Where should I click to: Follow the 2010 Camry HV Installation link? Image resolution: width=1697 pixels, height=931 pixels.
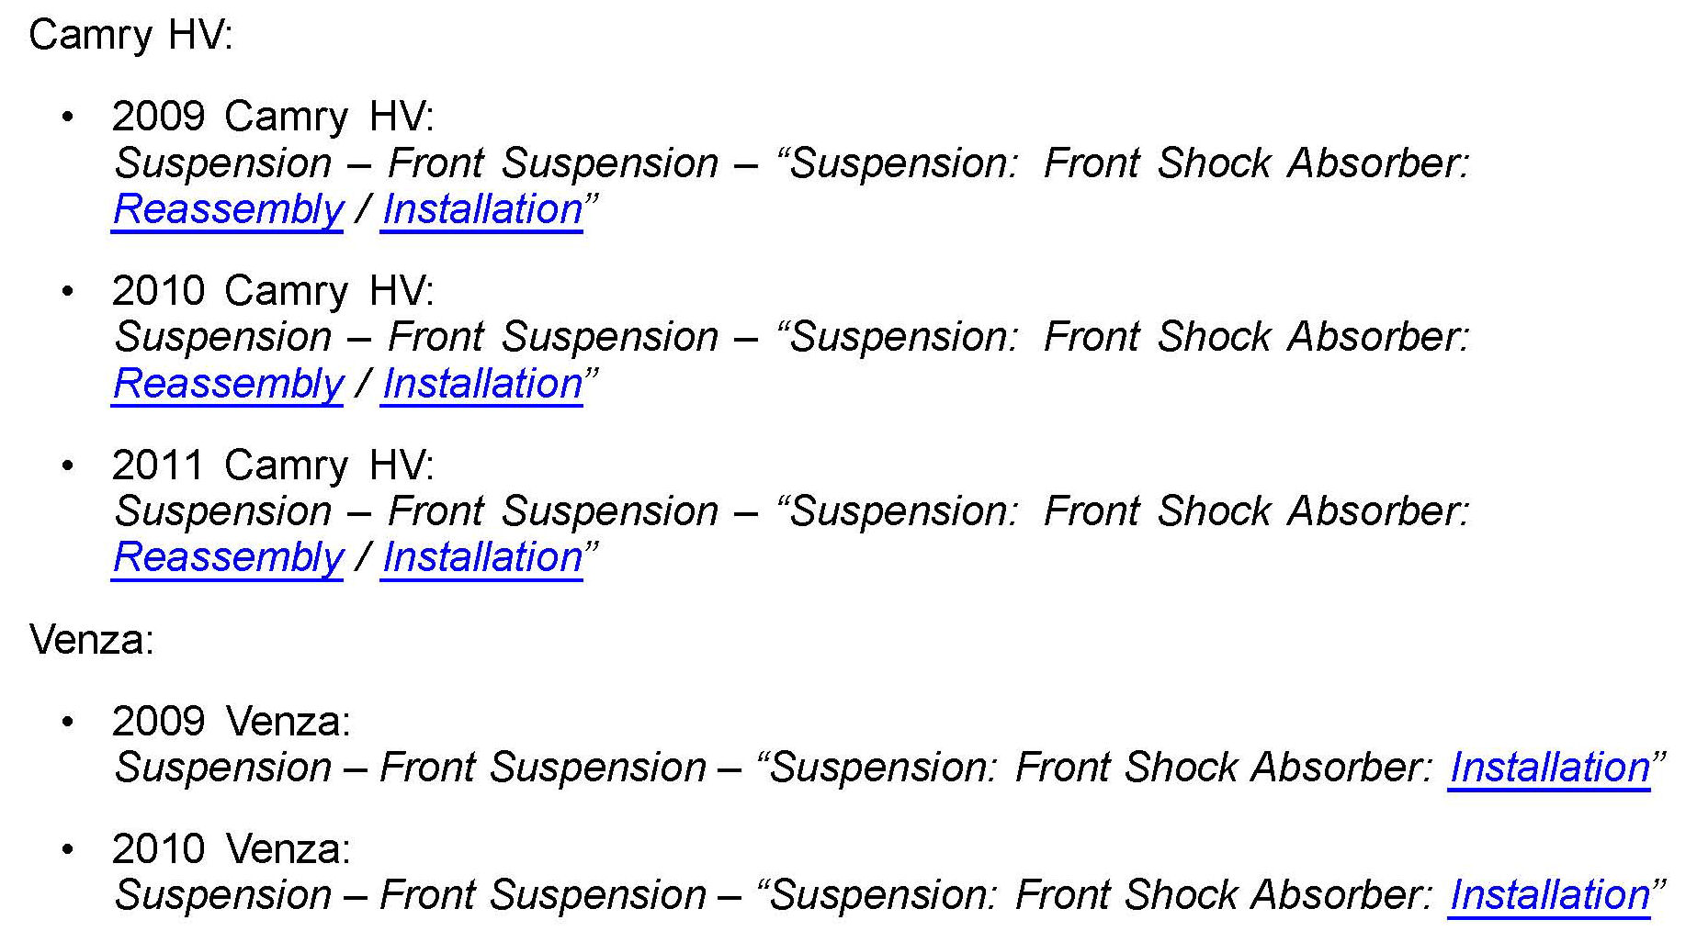tap(481, 384)
